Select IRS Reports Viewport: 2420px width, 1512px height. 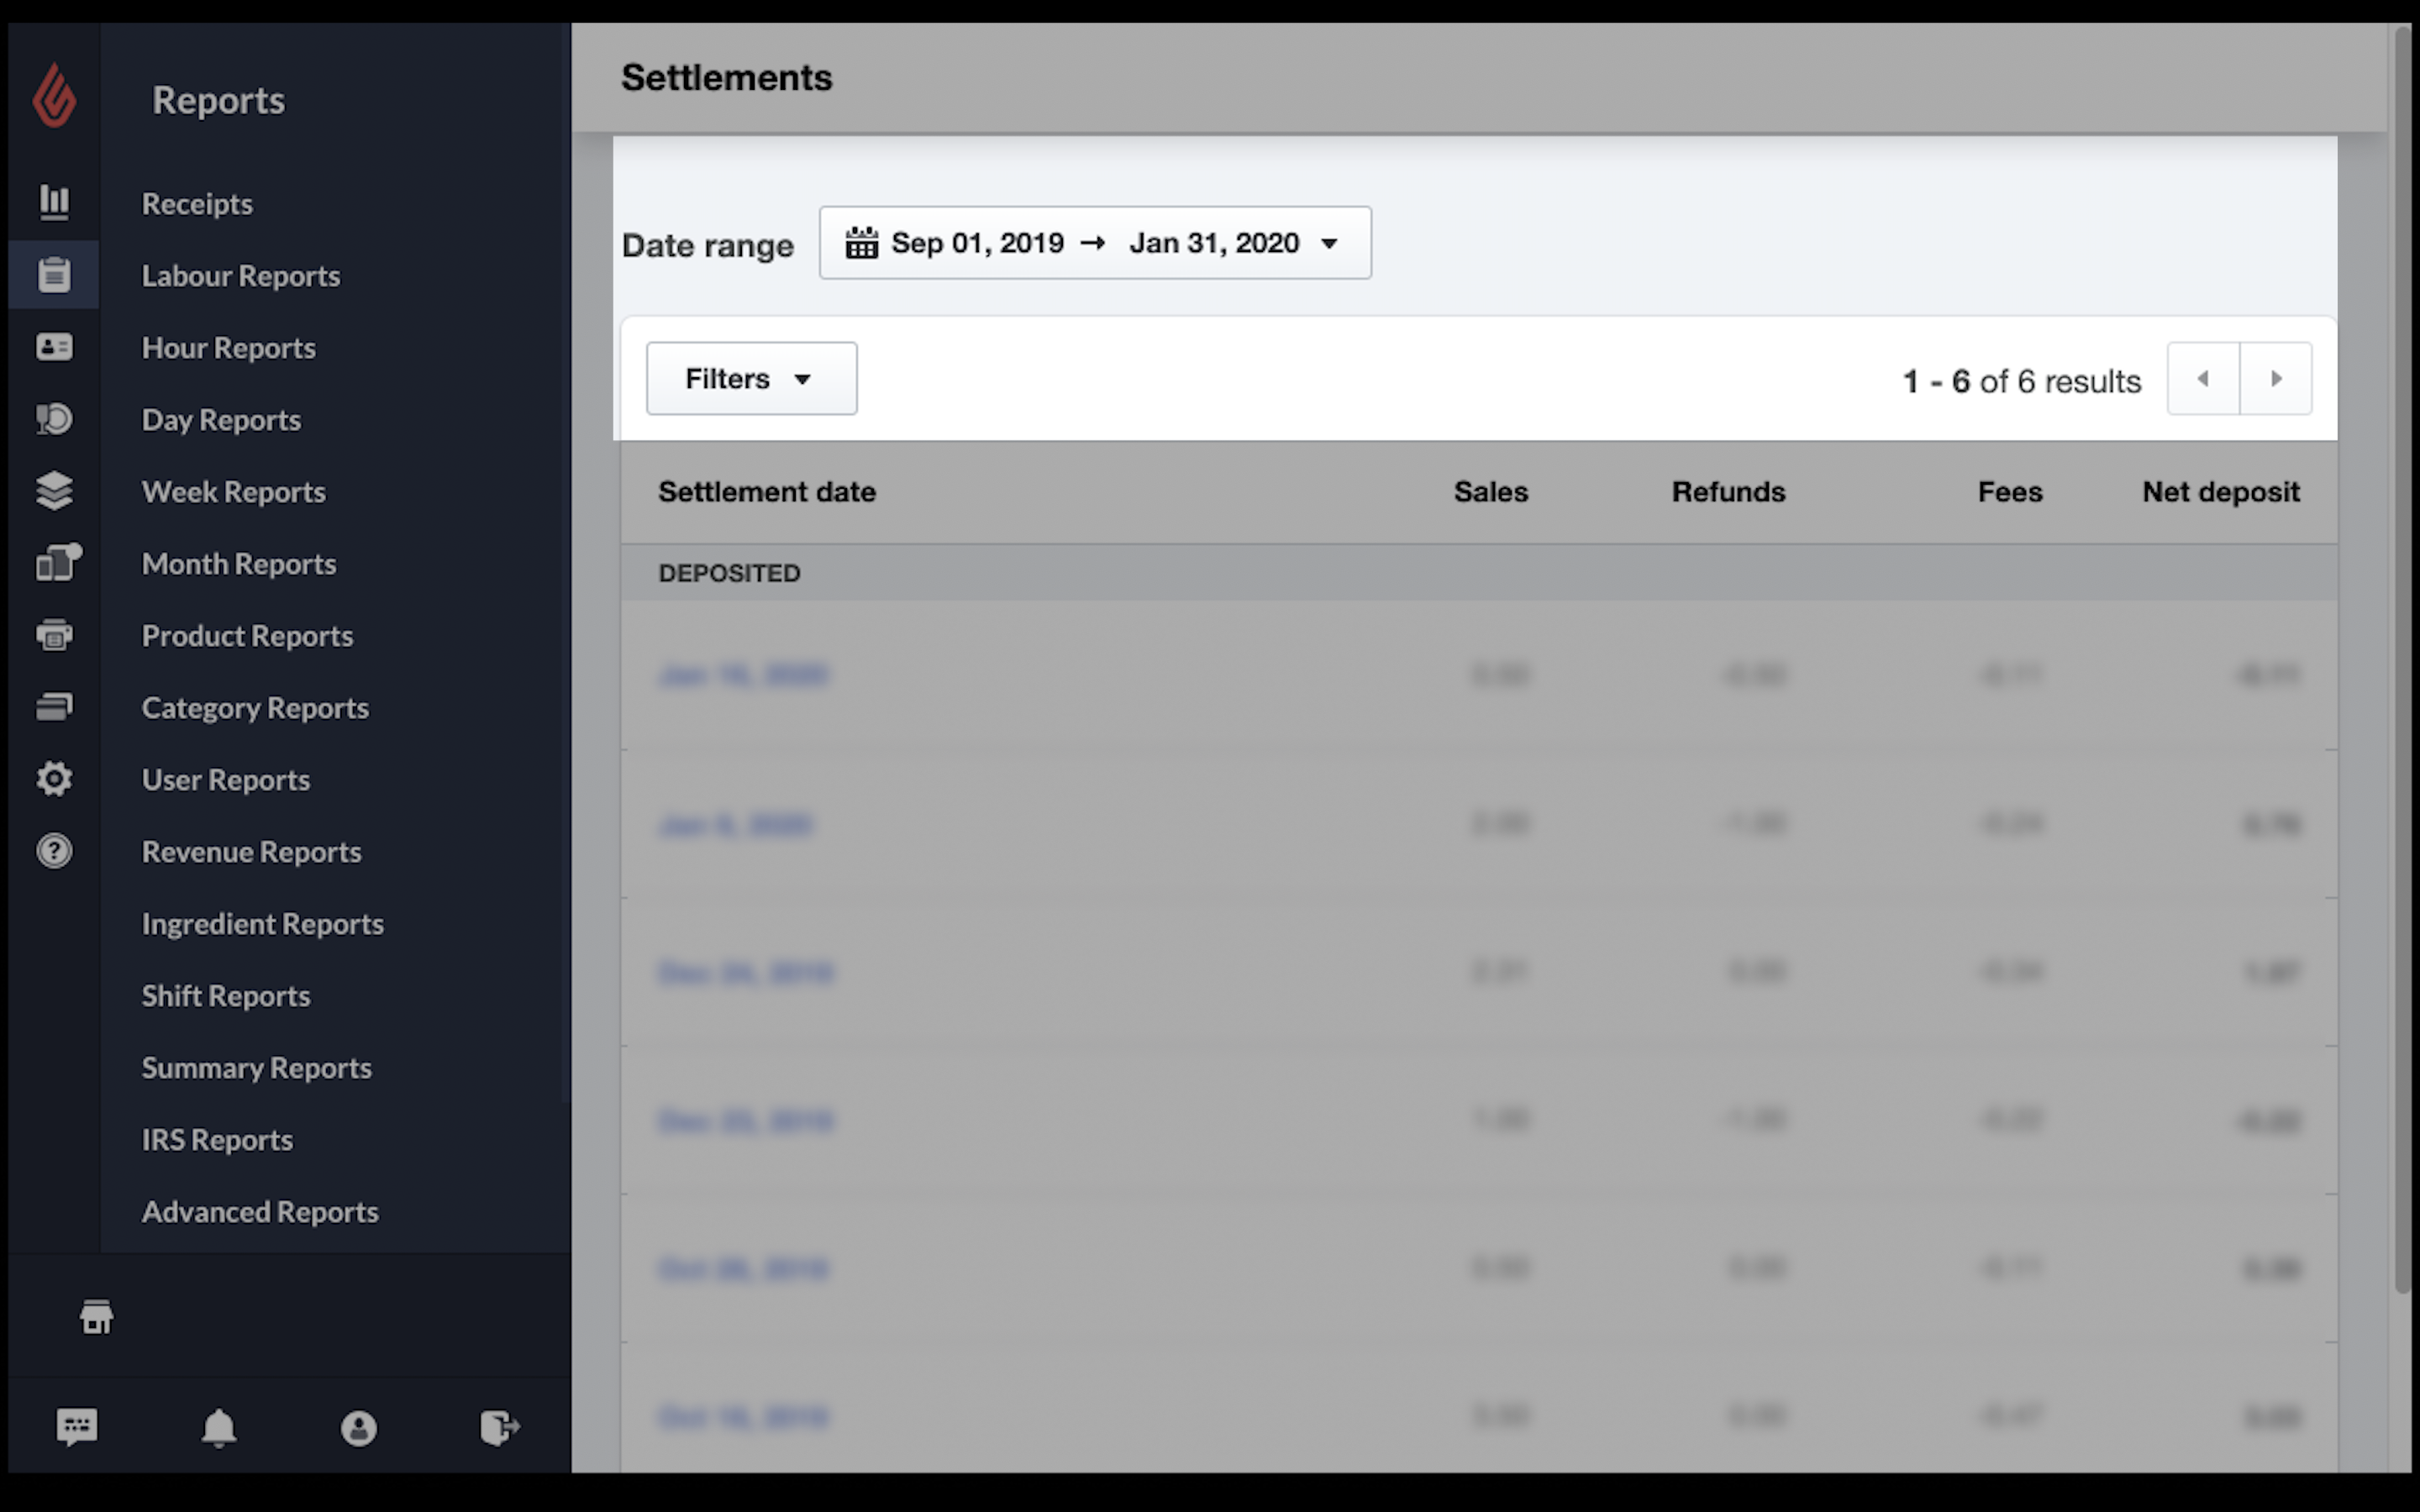217,1139
